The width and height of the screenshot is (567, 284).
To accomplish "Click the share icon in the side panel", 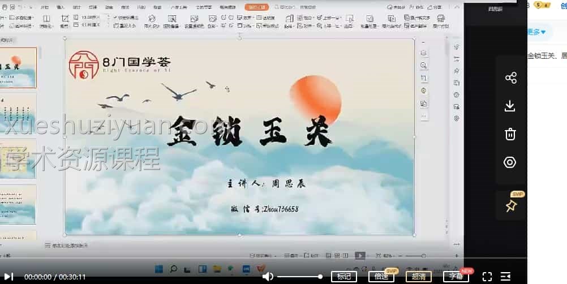I will pos(510,78).
